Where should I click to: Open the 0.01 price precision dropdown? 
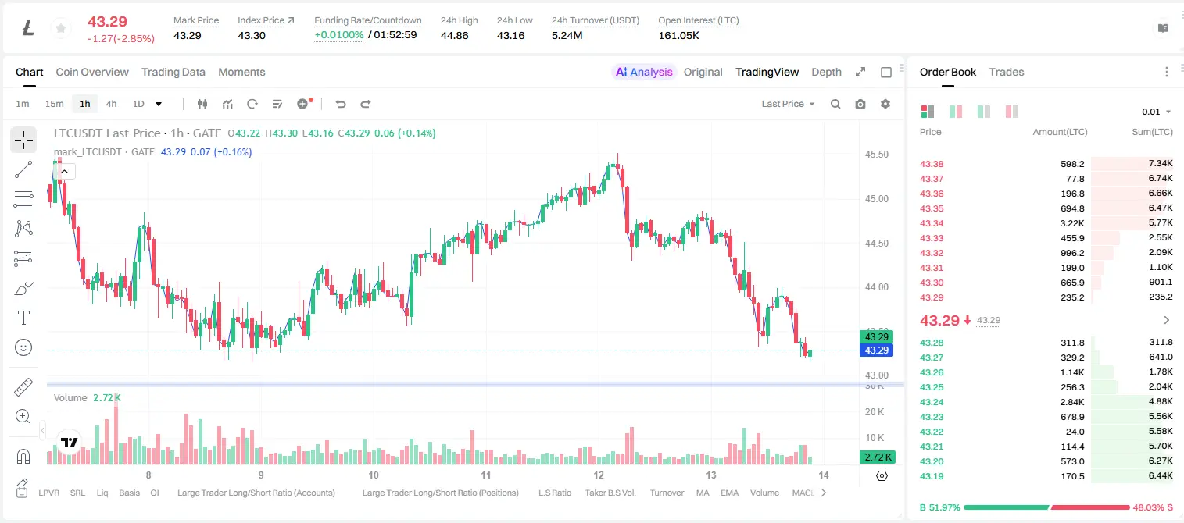click(x=1157, y=112)
